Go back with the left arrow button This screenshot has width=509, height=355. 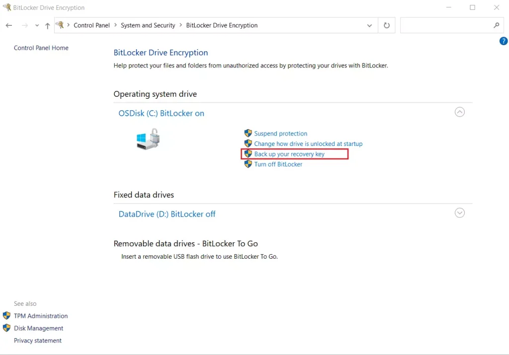pos(9,25)
